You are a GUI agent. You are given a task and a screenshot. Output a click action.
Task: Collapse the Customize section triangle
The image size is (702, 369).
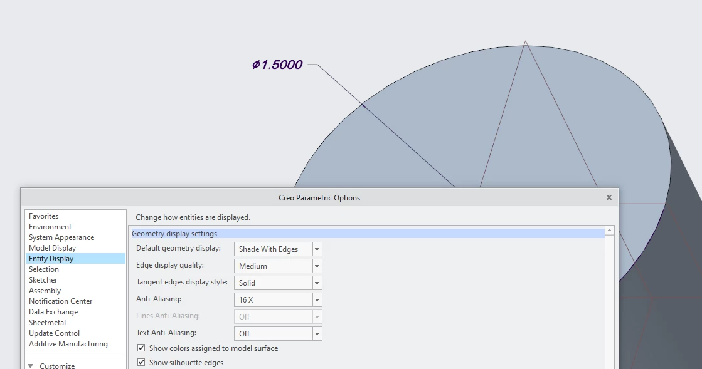coord(31,366)
